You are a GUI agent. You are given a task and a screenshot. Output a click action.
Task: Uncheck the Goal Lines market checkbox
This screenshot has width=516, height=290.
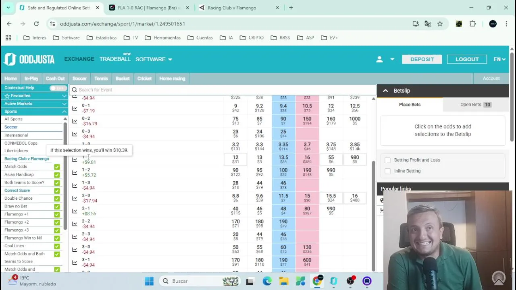57,246
